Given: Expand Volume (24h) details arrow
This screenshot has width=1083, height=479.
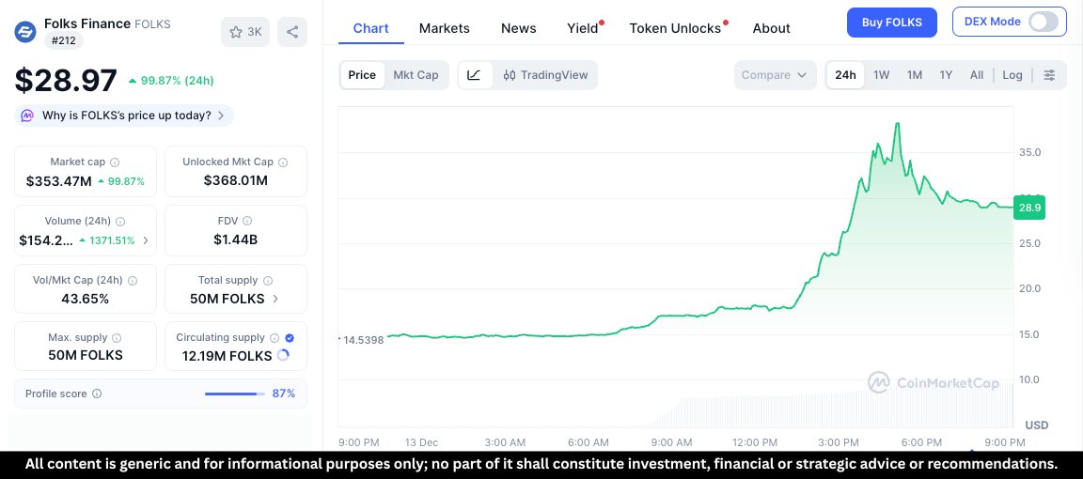Looking at the screenshot, I should point(145,240).
